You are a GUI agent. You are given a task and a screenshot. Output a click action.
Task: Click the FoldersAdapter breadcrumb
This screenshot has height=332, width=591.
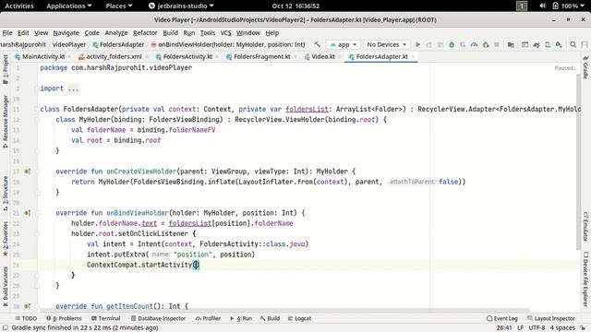(x=118, y=44)
